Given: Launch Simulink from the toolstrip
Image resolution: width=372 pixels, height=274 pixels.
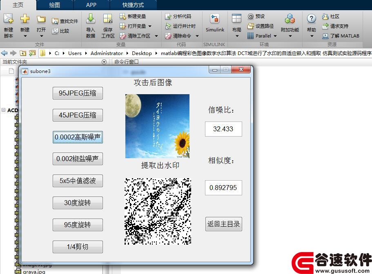Looking at the screenshot, I should click(x=215, y=23).
